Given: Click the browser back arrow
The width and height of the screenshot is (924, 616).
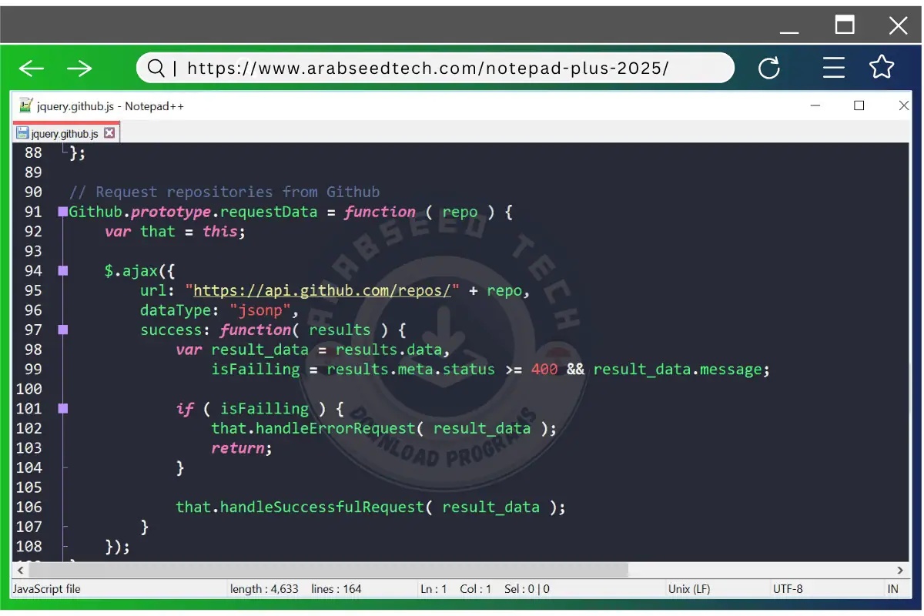Looking at the screenshot, I should [x=32, y=69].
